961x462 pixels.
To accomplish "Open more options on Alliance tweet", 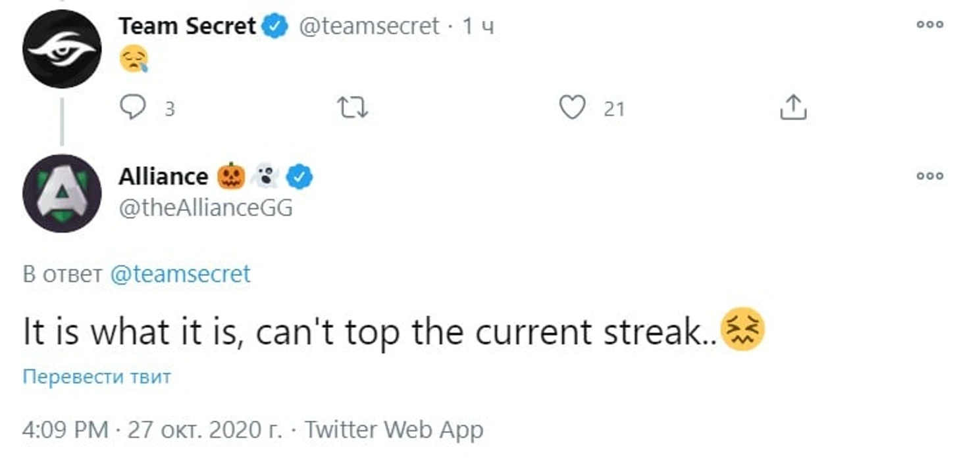I will click(930, 176).
